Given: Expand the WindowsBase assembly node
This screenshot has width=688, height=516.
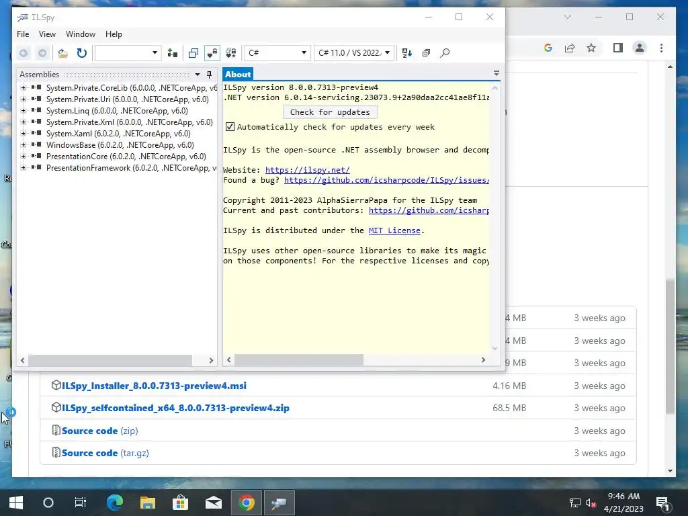Looking at the screenshot, I should (24, 145).
